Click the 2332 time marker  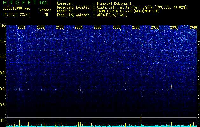41,27
